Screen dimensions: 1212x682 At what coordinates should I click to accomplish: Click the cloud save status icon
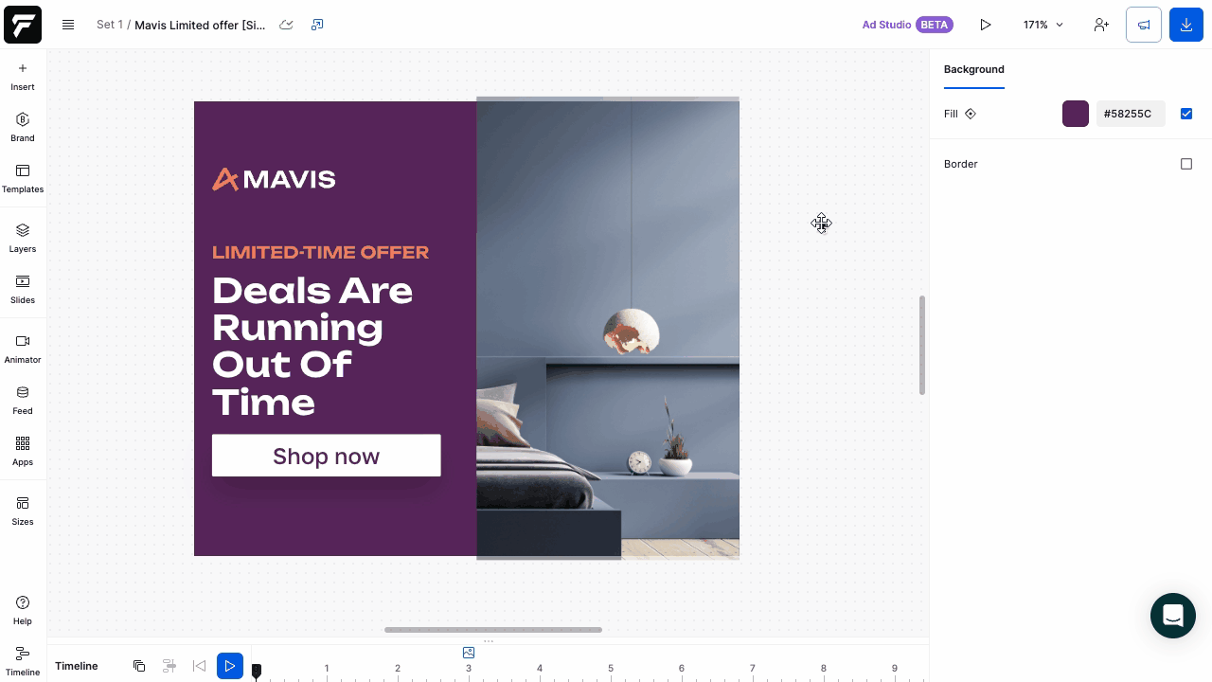point(286,25)
